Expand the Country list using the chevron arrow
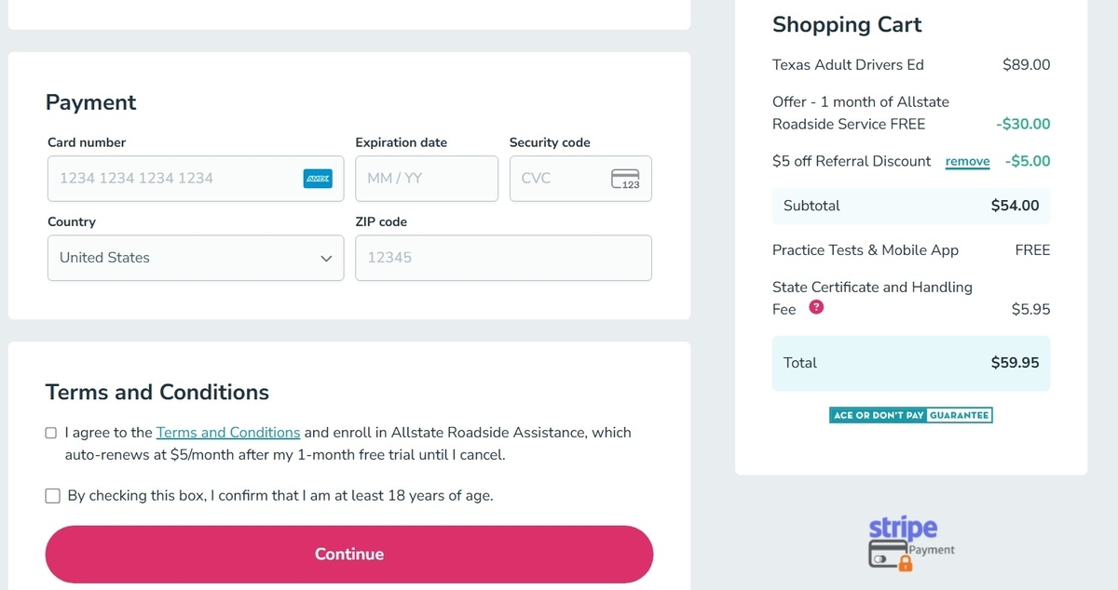The width and height of the screenshot is (1118, 590). click(326, 259)
